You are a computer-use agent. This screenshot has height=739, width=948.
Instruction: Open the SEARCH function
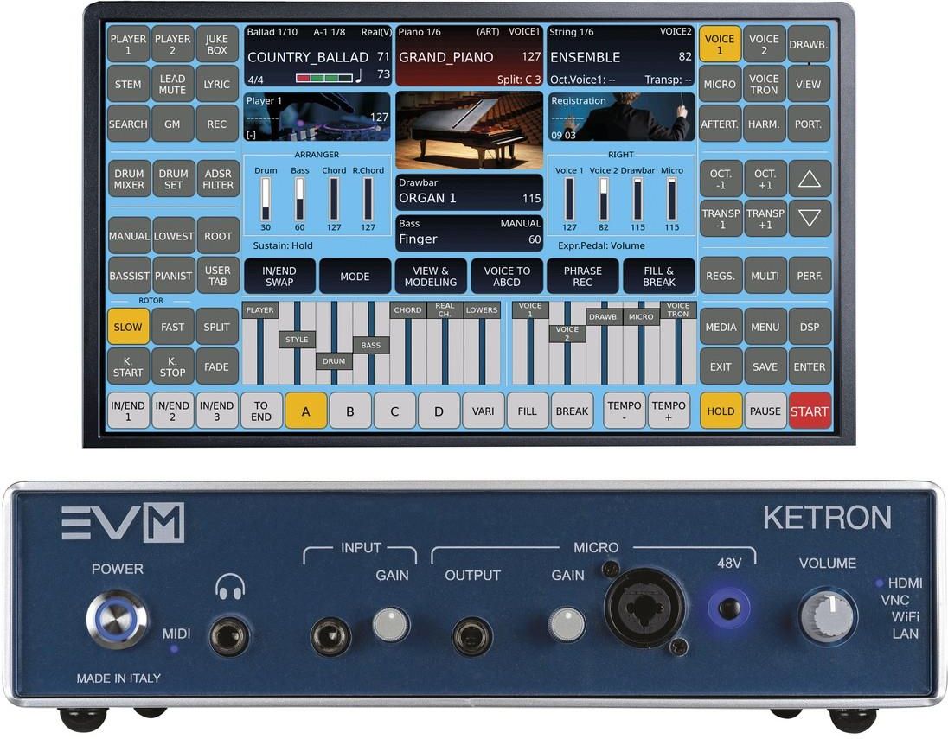click(128, 124)
